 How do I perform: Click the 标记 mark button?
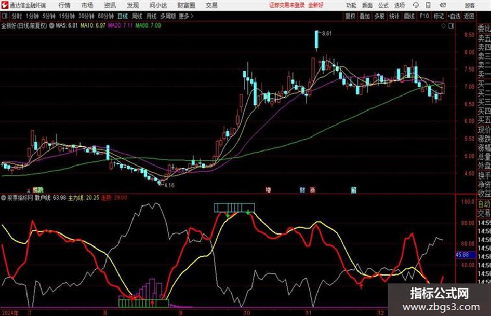pos(439,16)
